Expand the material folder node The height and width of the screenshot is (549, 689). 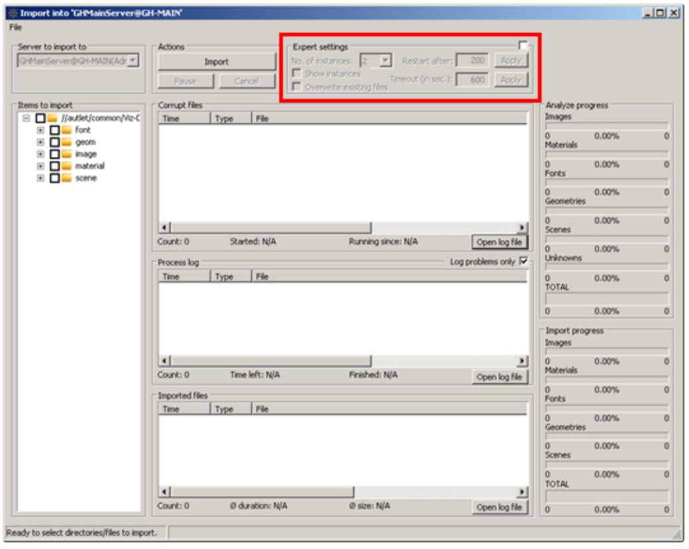(40, 166)
